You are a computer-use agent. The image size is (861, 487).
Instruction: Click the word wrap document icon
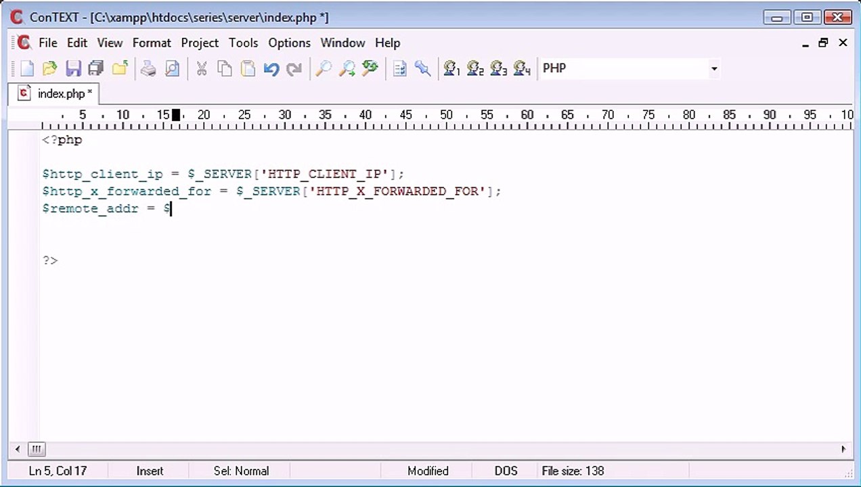pos(399,68)
